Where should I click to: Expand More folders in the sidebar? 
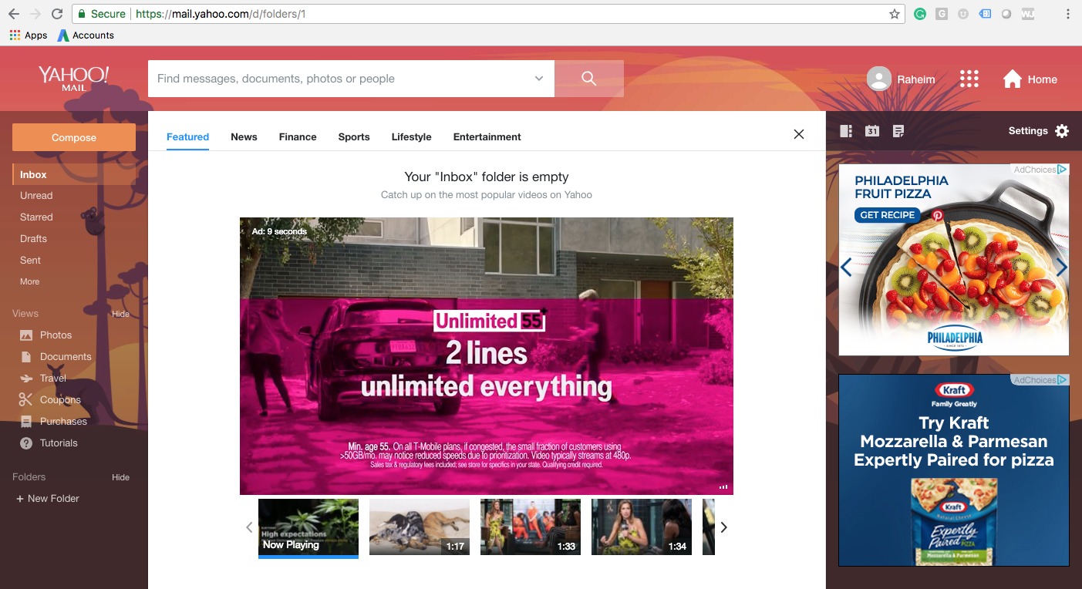30,282
